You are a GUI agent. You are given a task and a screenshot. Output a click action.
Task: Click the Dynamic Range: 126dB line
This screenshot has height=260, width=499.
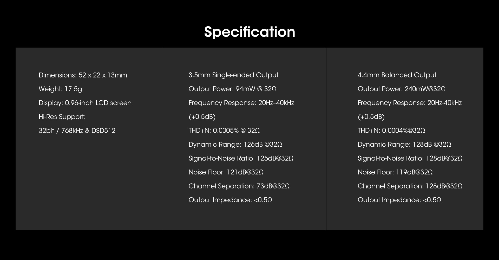(235, 145)
